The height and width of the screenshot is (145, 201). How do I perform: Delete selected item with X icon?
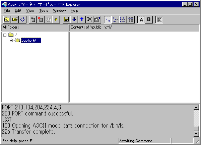coord(89,19)
